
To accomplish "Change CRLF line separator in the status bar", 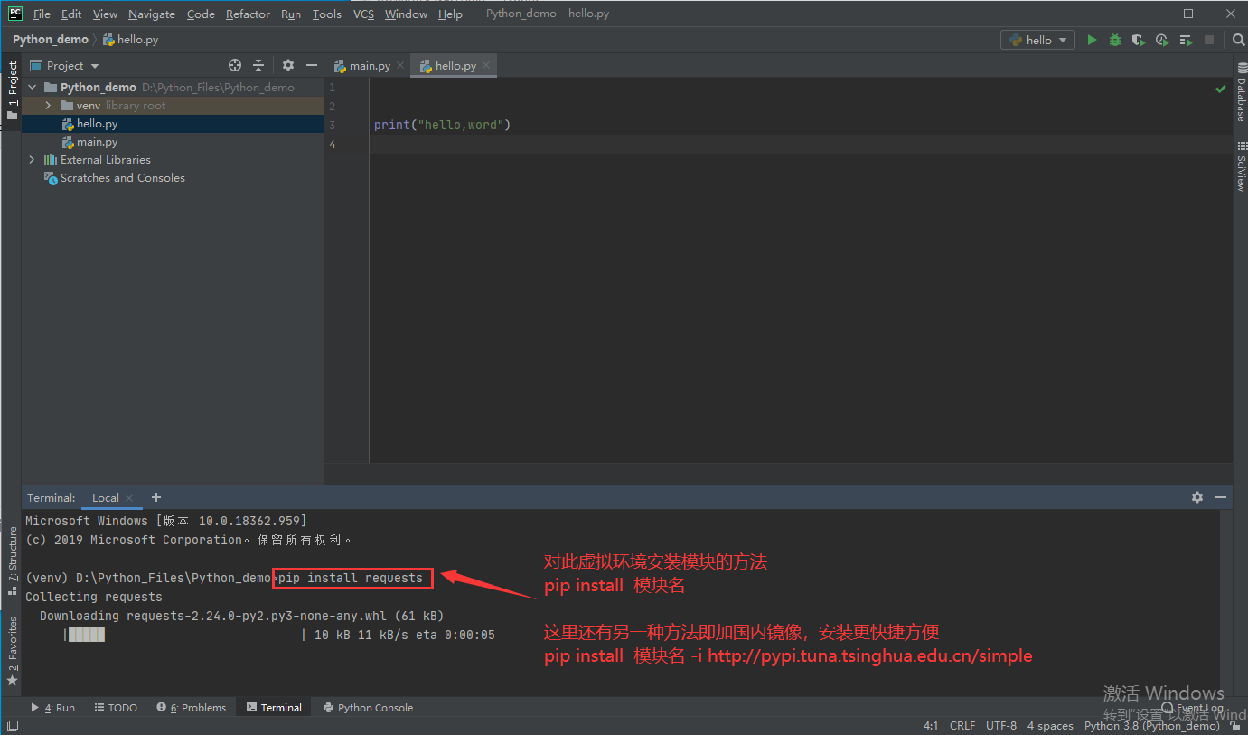I will [x=962, y=725].
